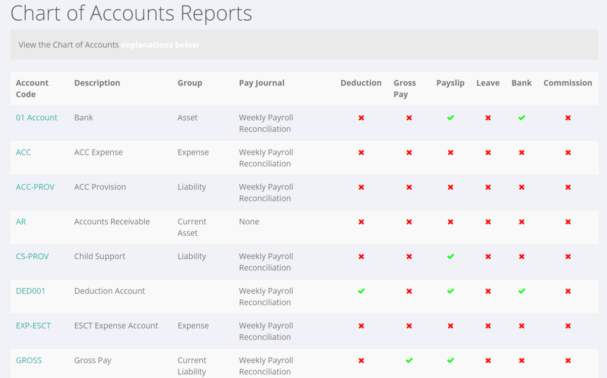
Task: Open the GROSS account link
Action: tap(29, 360)
